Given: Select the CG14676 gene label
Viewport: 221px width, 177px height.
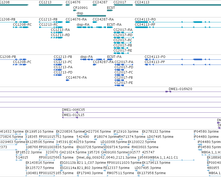Looking at the screenshot, I should 73,2.
